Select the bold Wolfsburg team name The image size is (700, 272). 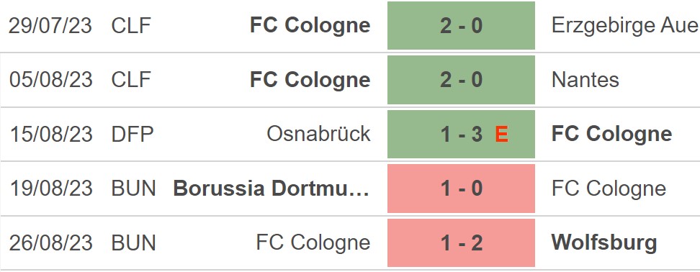pyautogui.click(x=604, y=243)
